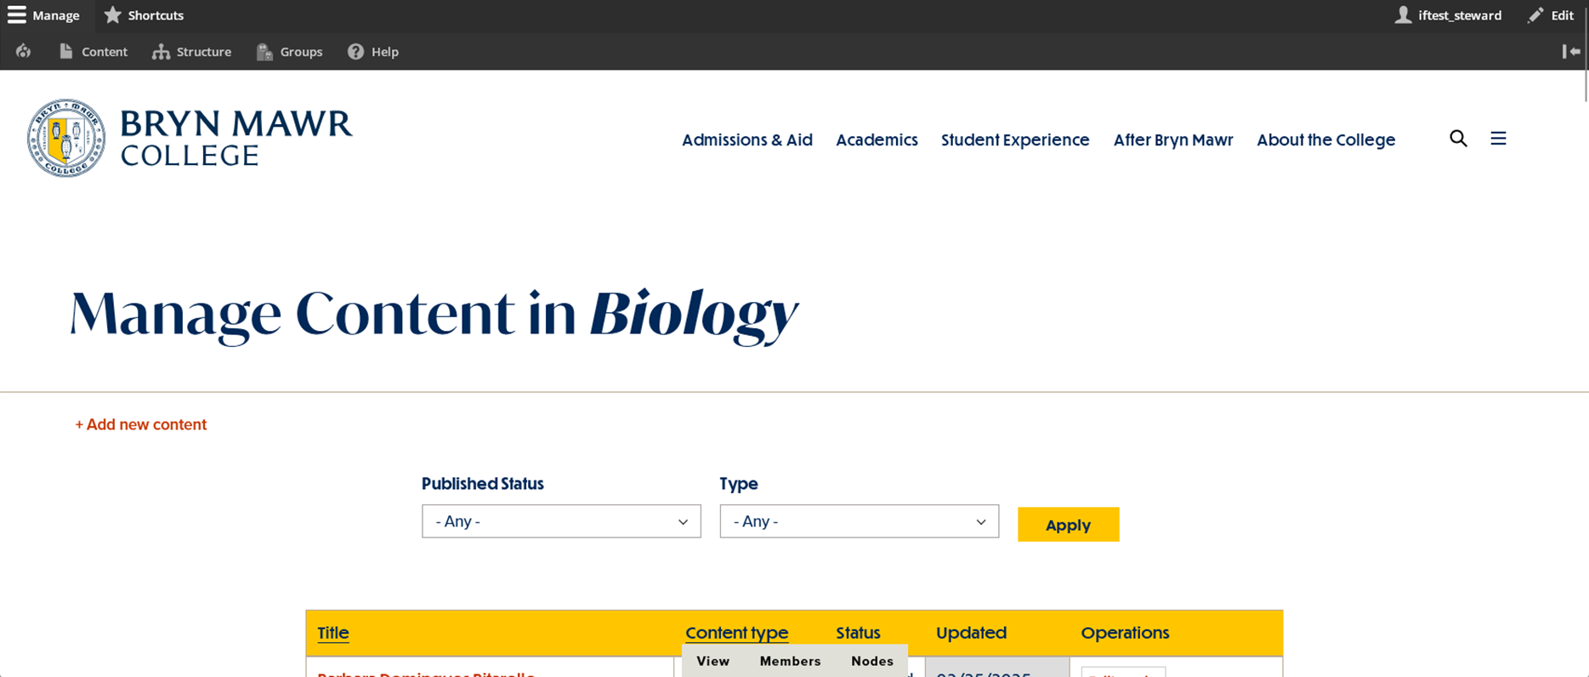This screenshot has width=1589, height=677.
Task: Open the Student Experience menu
Action: (1015, 139)
